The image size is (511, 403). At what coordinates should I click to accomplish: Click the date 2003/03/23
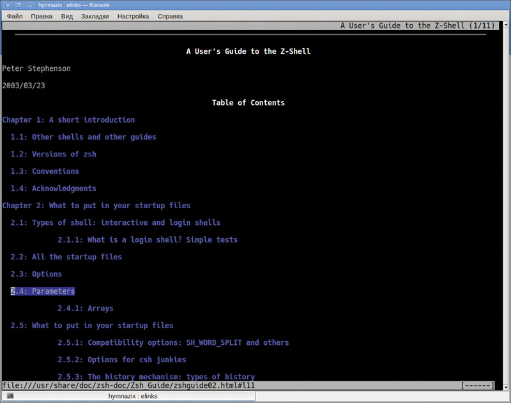[24, 86]
